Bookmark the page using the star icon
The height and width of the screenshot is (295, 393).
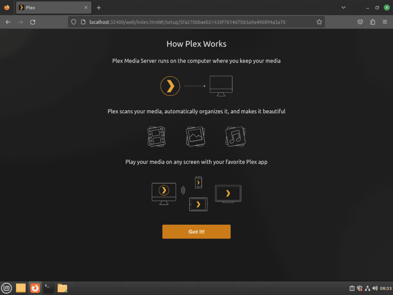[x=320, y=22]
